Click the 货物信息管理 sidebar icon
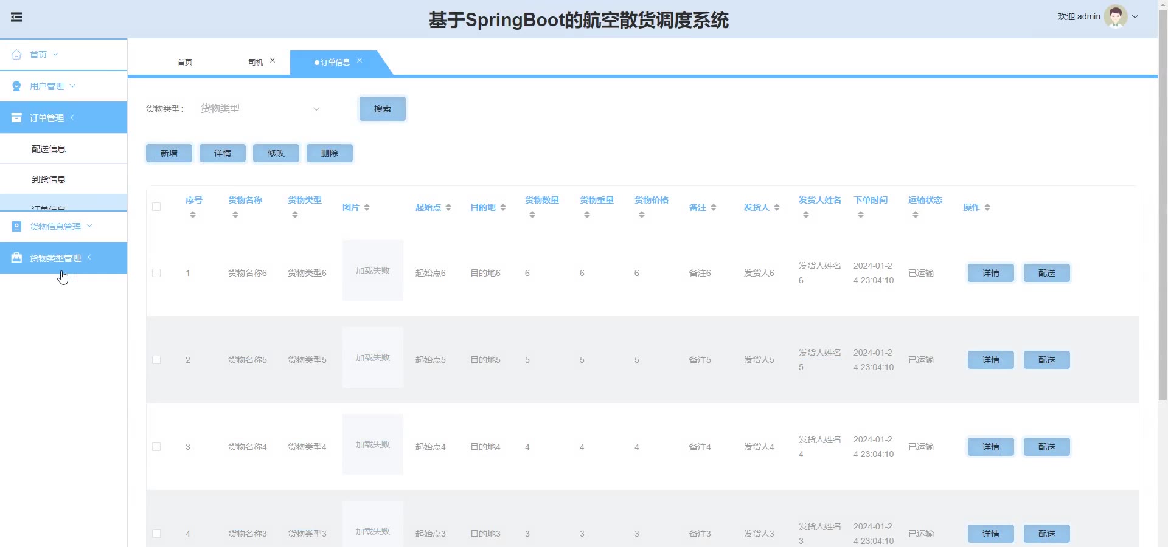 point(16,227)
